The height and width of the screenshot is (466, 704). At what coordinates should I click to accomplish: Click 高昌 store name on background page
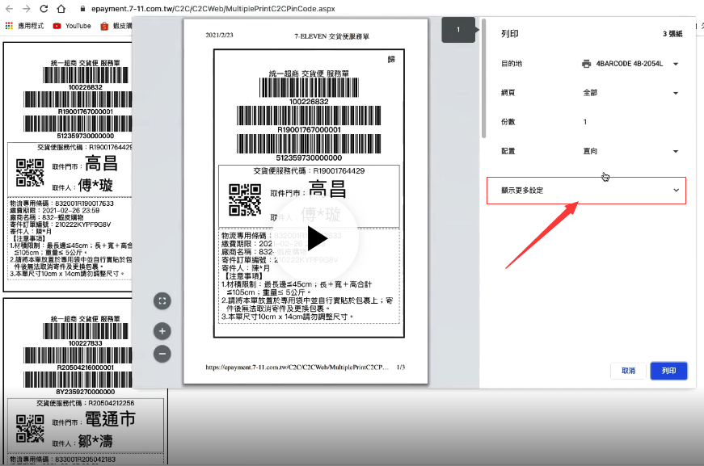click(x=102, y=163)
